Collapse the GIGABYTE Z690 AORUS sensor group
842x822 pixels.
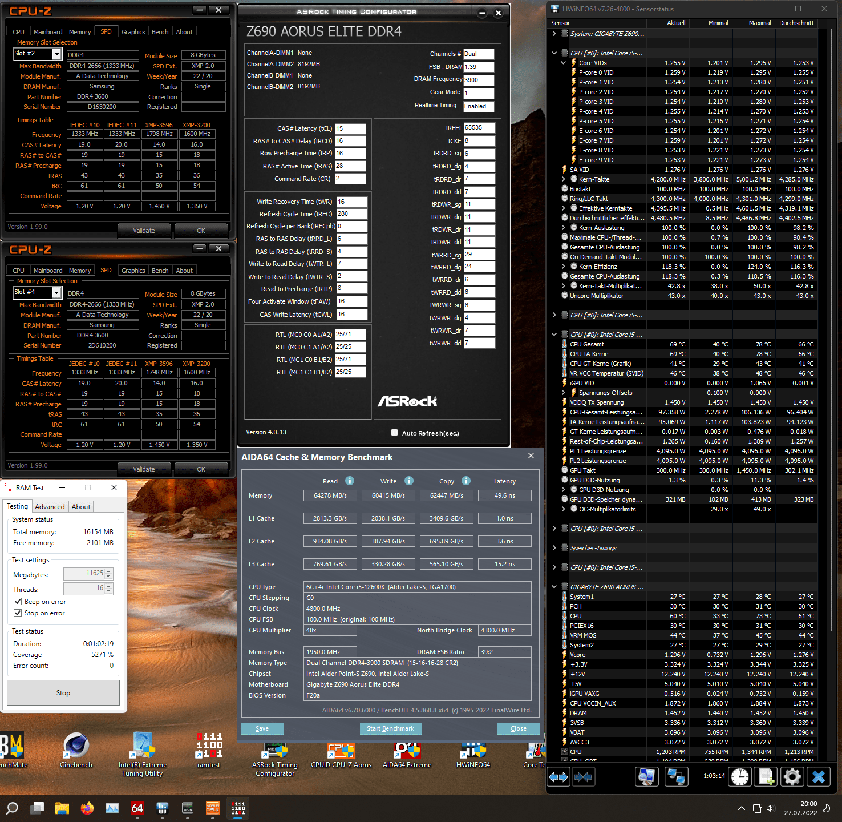[554, 587]
